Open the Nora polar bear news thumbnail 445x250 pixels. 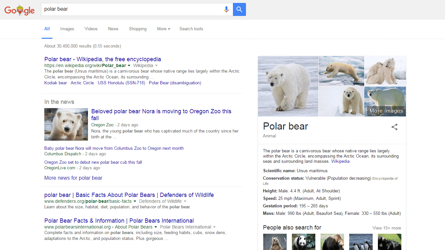pyautogui.click(x=66, y=124)
